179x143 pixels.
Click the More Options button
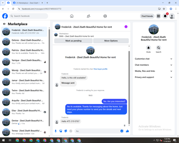coord(111,41)
